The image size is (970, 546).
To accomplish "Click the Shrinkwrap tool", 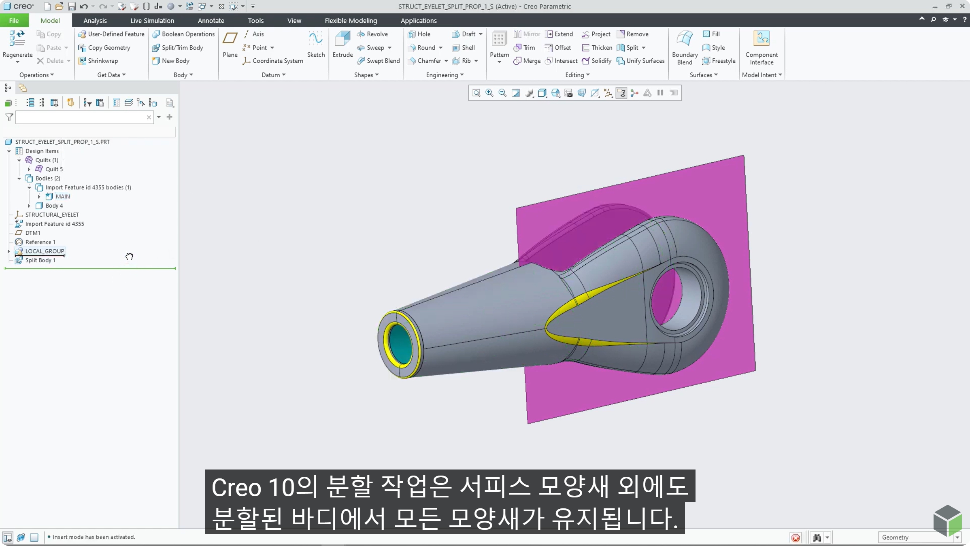I will click(x=98, y=61).
